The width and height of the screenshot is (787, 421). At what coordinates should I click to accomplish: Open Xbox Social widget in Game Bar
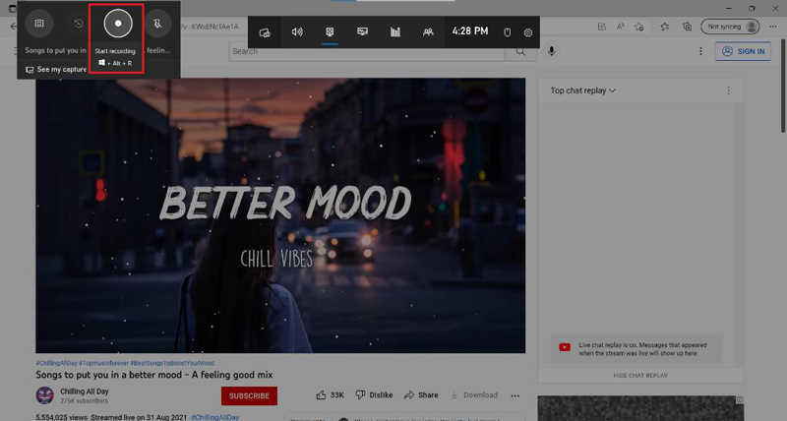[428, 32]
